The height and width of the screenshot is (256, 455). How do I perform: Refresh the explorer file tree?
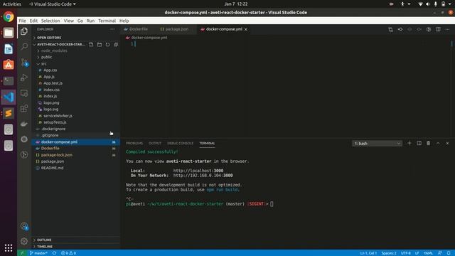[107, 44]
